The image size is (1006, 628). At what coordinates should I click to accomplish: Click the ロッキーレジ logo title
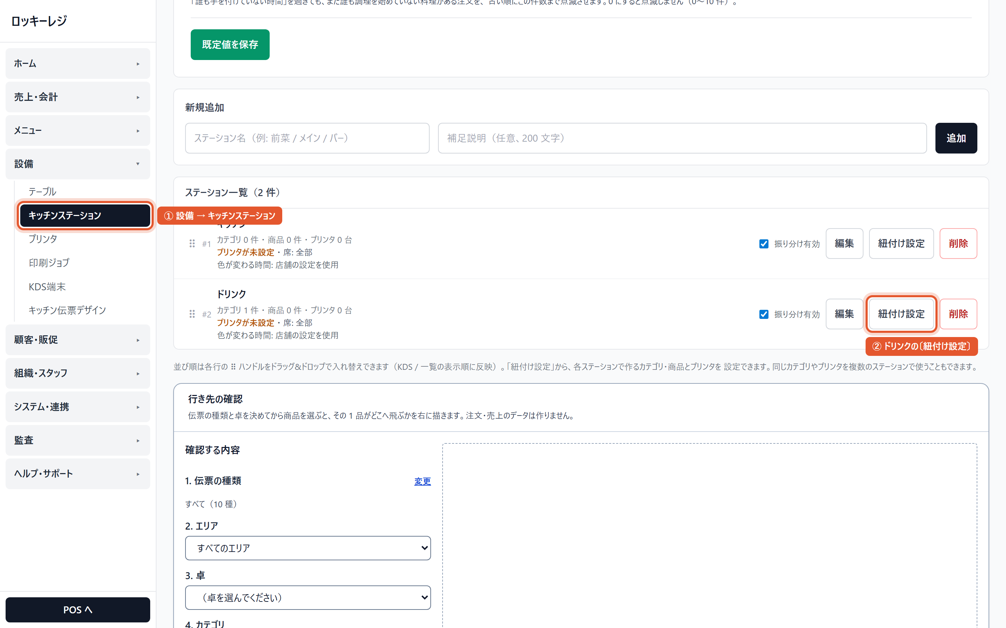pos(39,21)
